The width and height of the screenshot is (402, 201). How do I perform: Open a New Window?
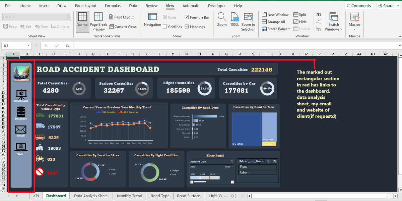[x=275, y=14]
